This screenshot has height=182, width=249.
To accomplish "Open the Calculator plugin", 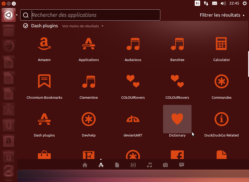I will tap(222, 49).
